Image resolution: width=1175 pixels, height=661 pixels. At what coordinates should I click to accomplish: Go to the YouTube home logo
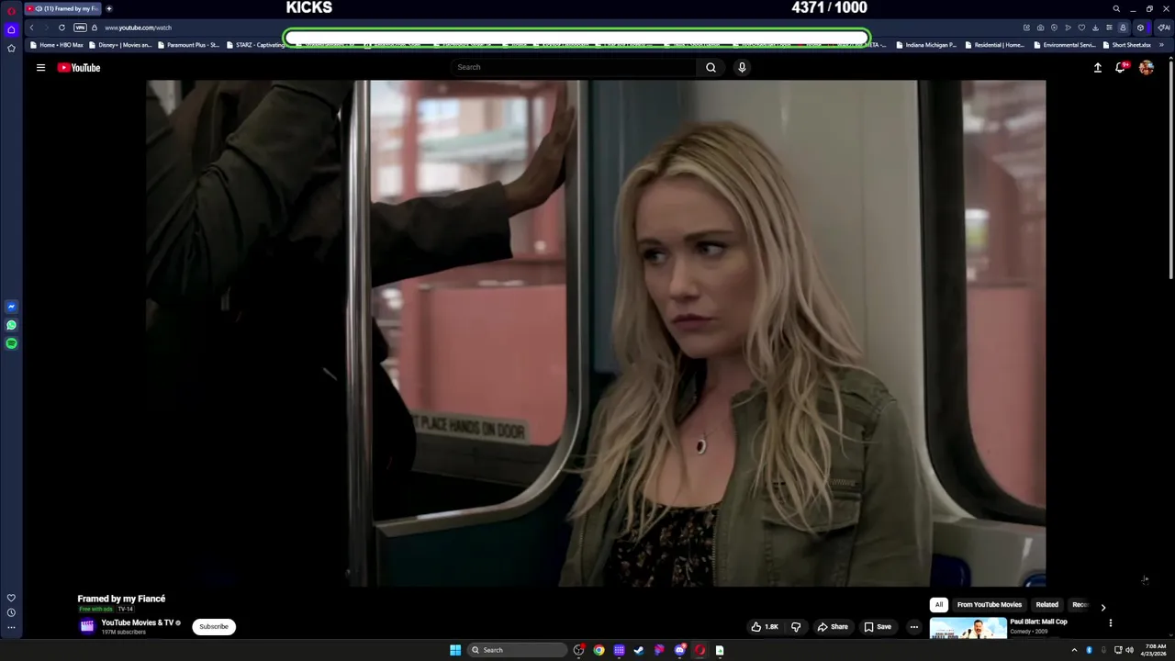[79, 67]
